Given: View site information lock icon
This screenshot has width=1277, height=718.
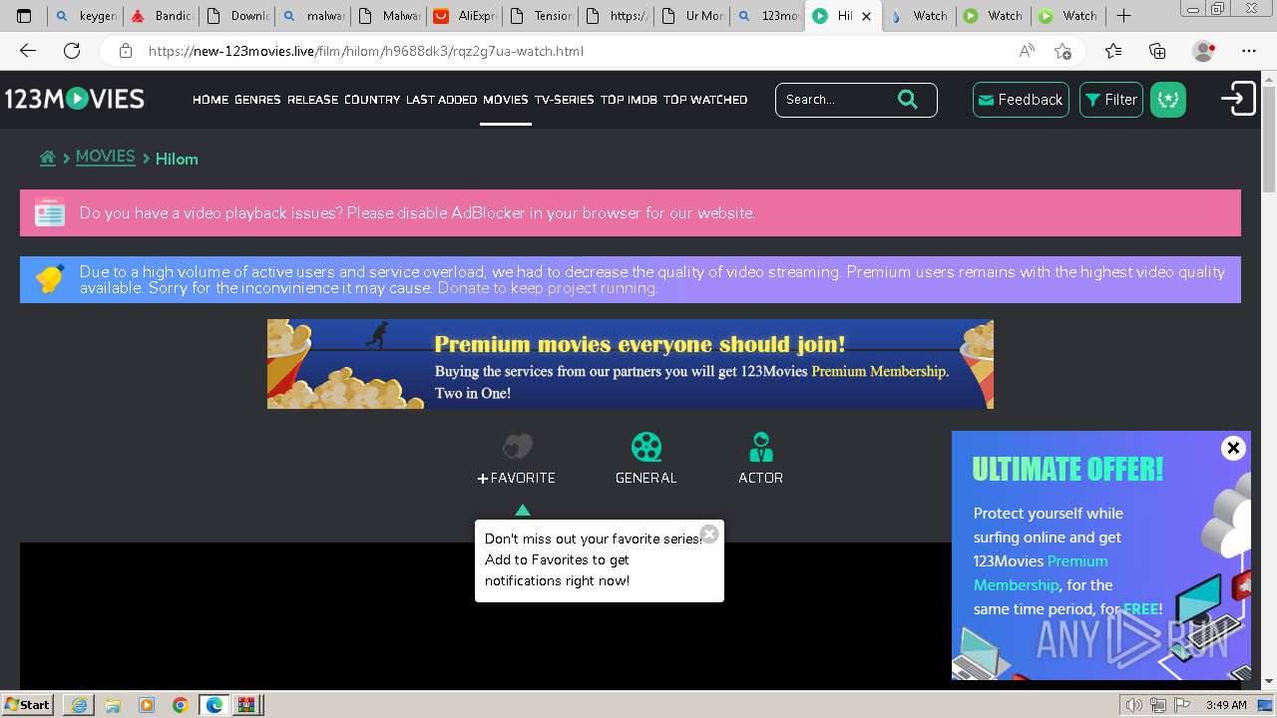Looking at the screenshot, I should 125,51.
